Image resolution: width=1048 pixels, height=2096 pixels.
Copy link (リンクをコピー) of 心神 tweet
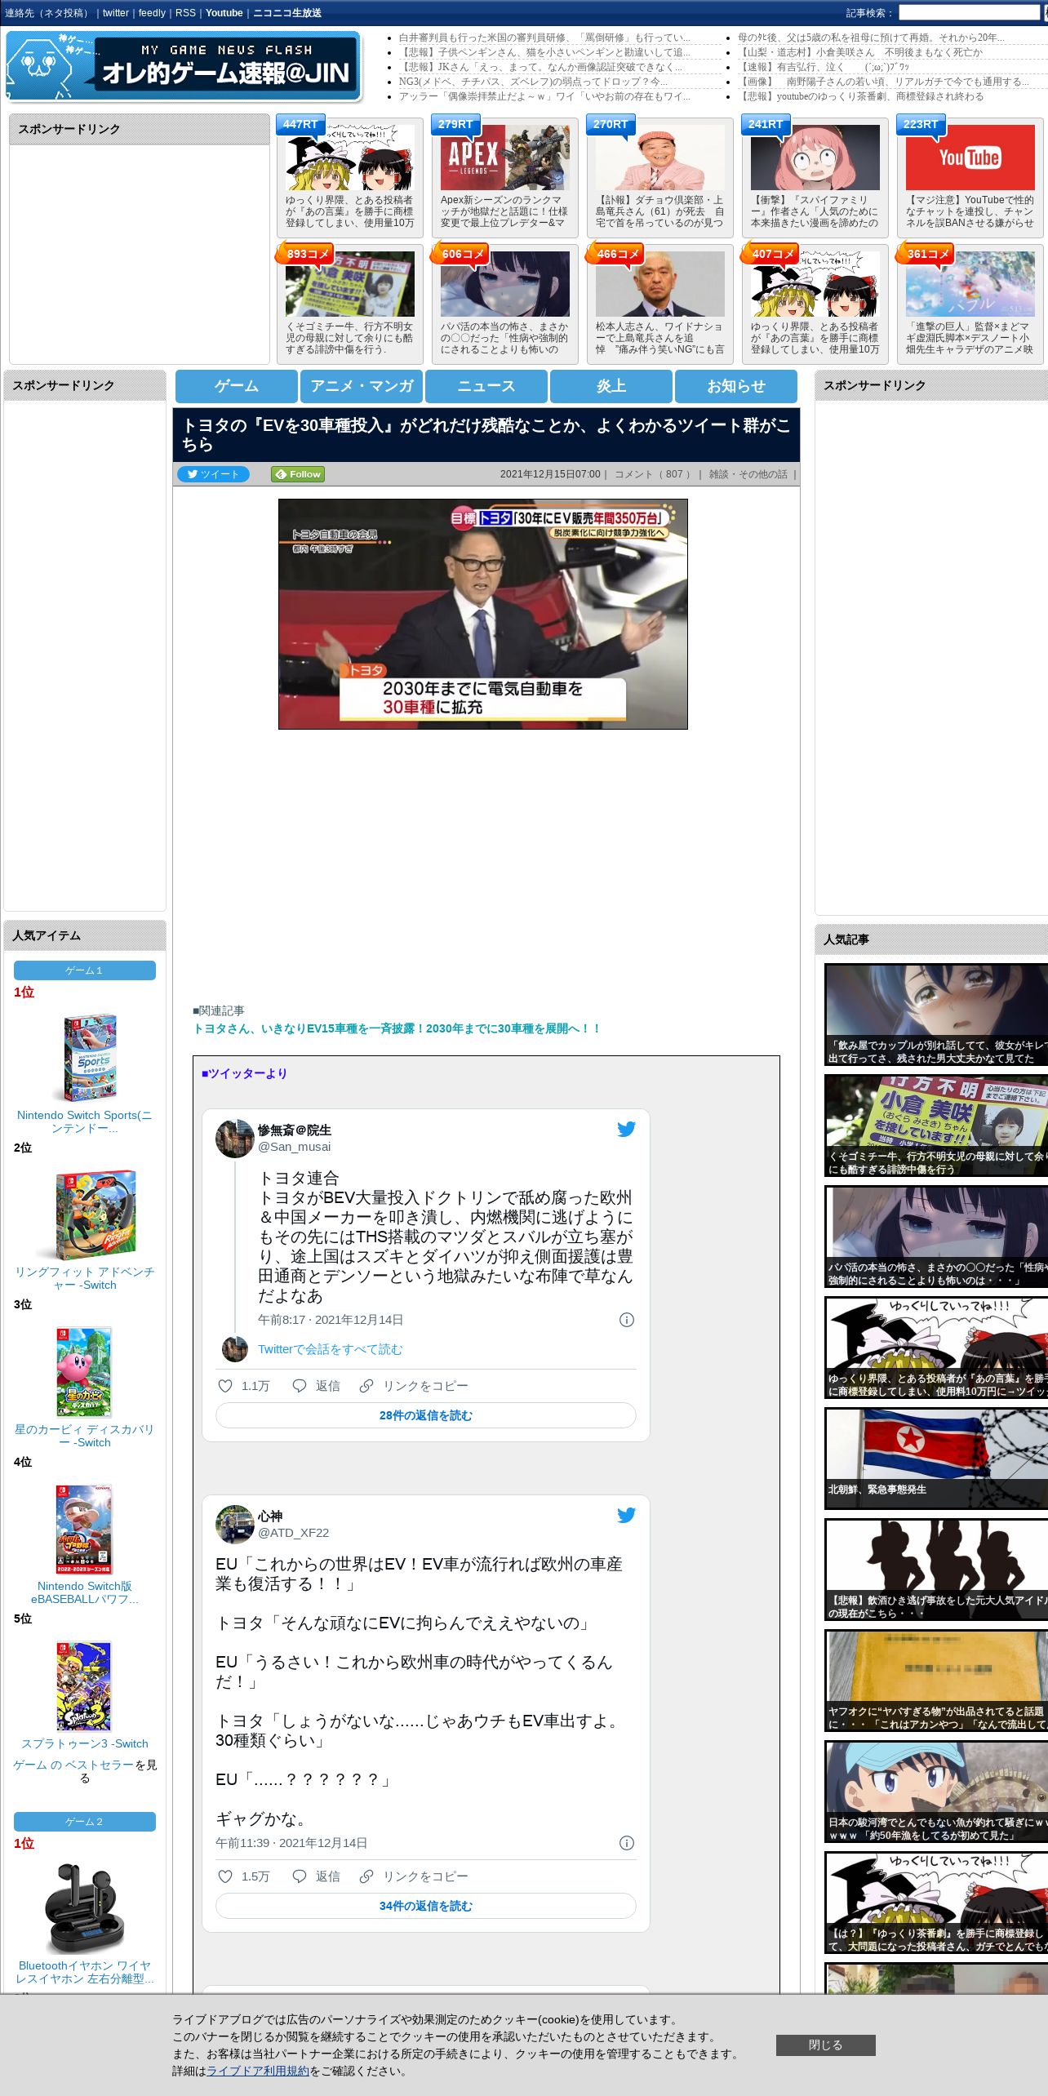414,1876
